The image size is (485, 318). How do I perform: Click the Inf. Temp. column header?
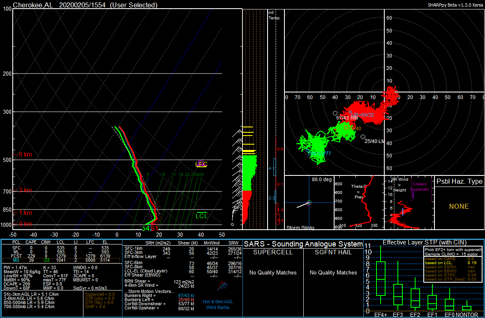[275, 16]
